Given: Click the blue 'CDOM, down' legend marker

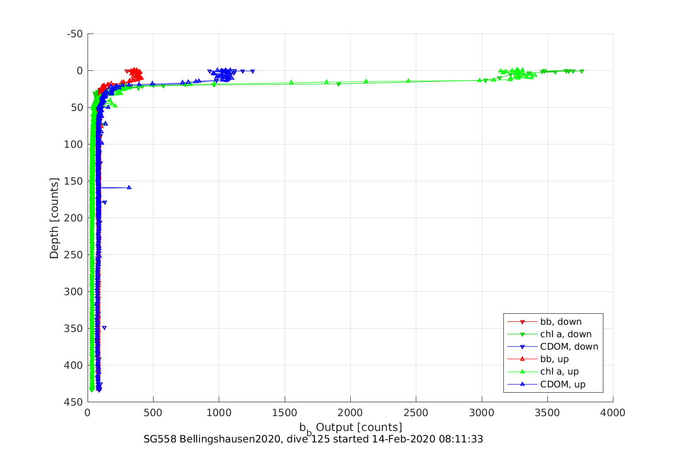Looking at the screenshot, I should point(522,347).
